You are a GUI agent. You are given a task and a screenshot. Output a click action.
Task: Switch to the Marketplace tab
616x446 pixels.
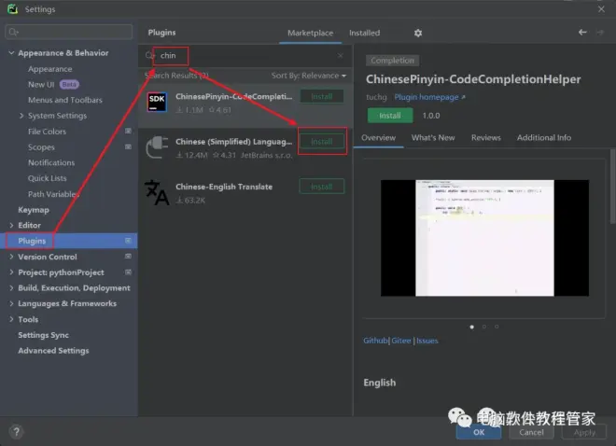[x=310, y=33]
